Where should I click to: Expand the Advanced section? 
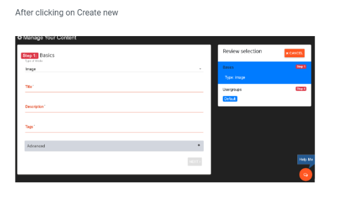[x=114, y=146]
